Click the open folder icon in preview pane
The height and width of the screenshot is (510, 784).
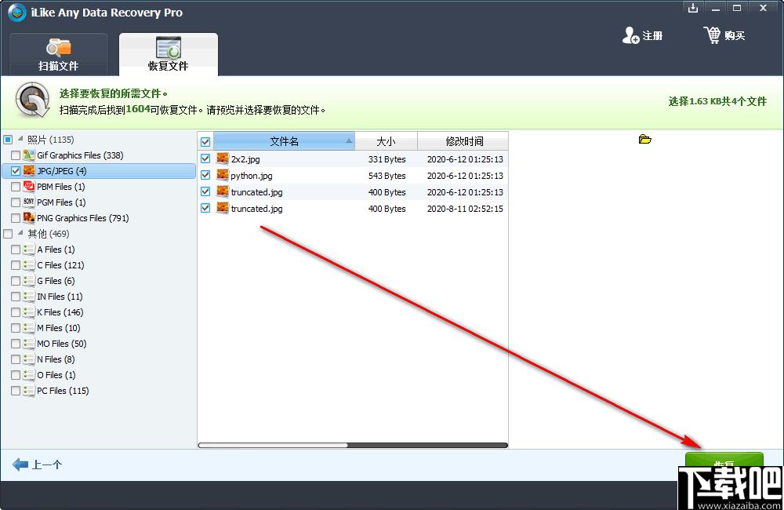click(645, 139)
